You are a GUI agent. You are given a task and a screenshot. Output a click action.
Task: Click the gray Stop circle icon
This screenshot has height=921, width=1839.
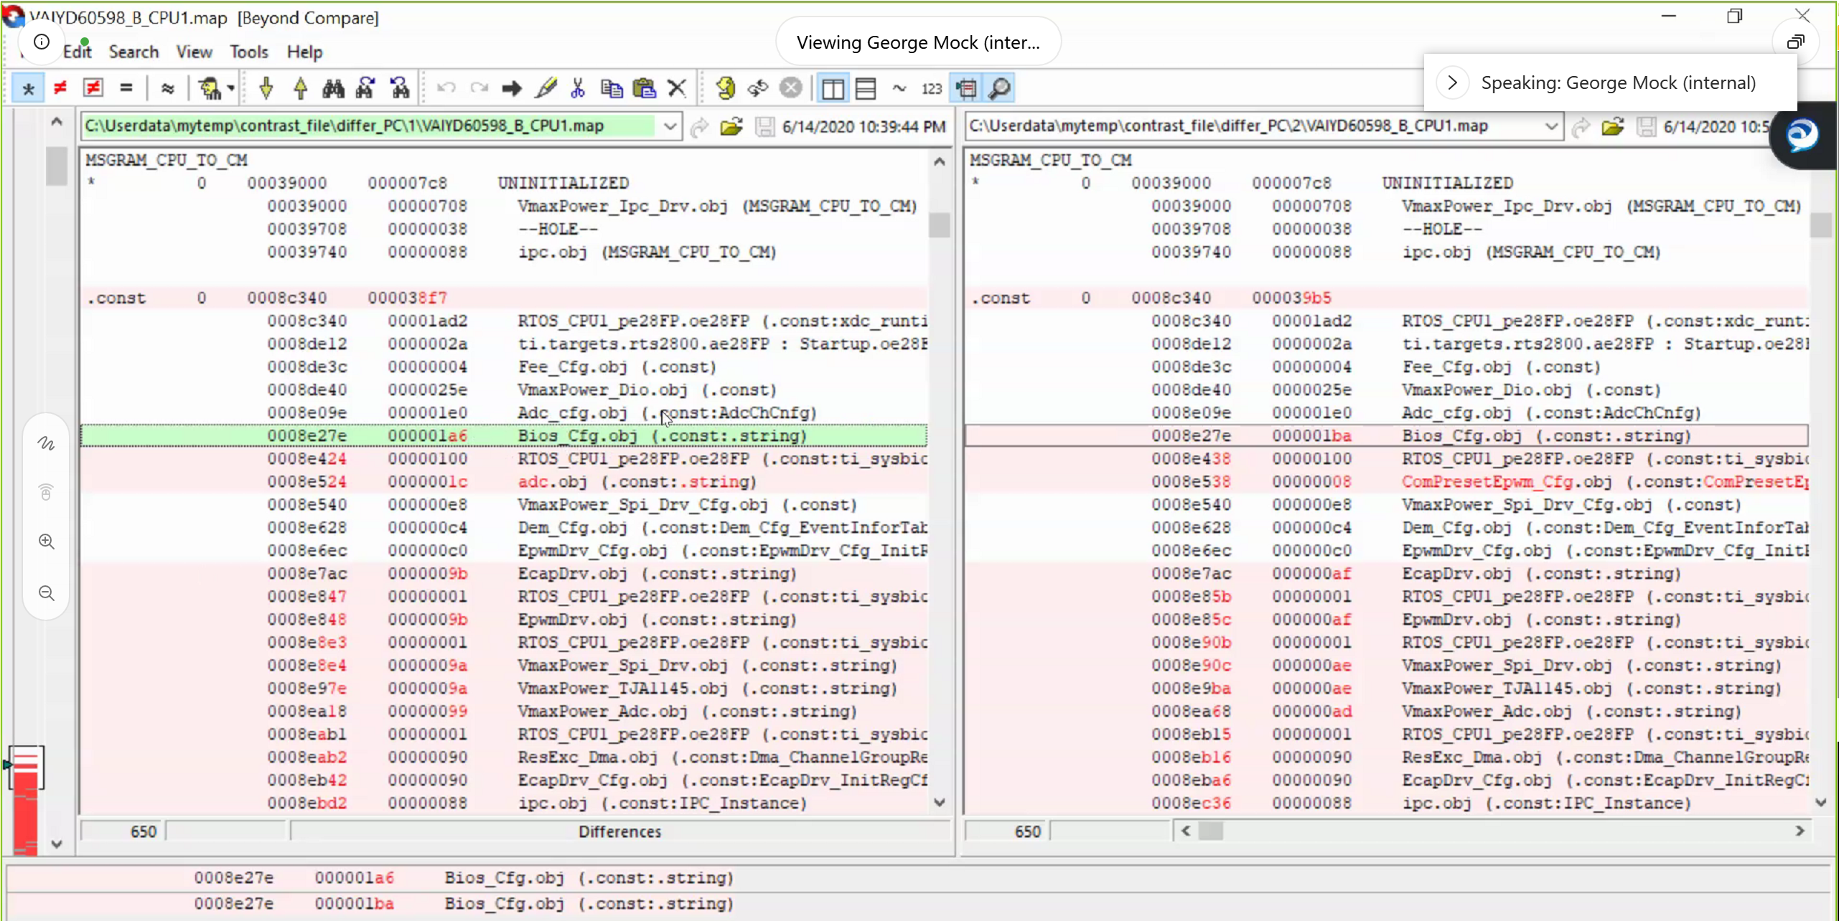coord(791,88)
